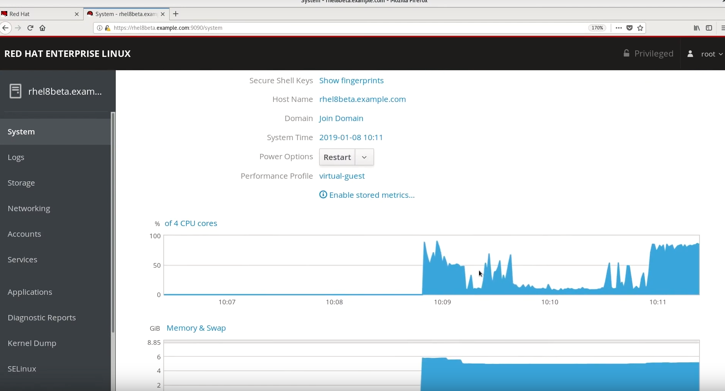
Task: Expand the Power Options dropdown arrow
Action: [364, 157]
